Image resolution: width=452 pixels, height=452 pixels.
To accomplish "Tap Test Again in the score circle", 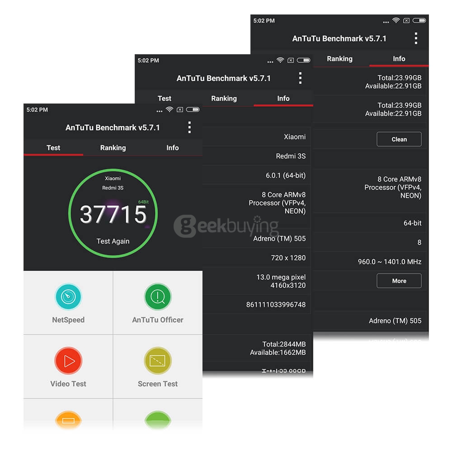I will pyautogui.click(x=113, y=241).
